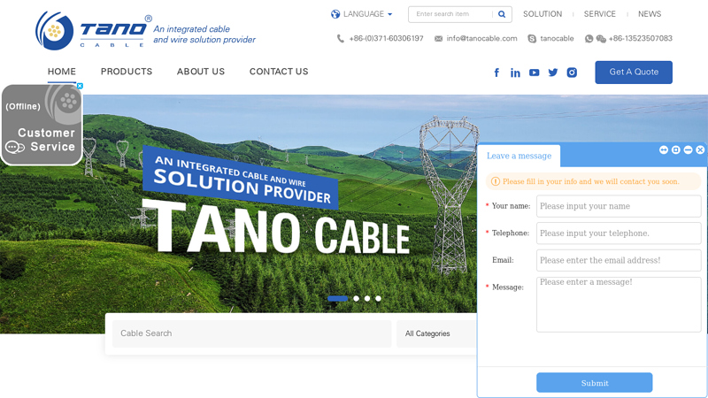708x398 pixels.
Task: Close the Leave a message panel
Action: coord(700,149)
